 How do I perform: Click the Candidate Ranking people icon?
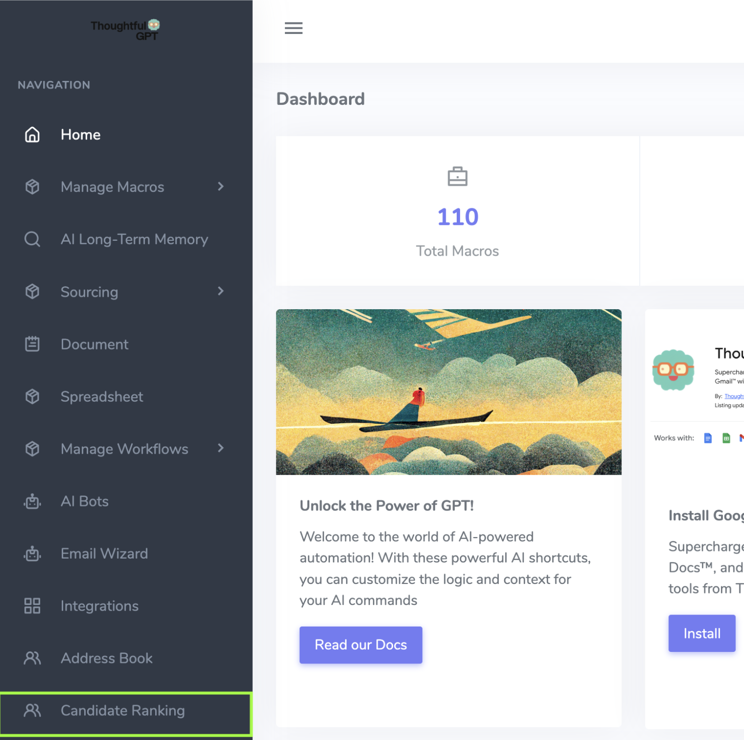32,710
